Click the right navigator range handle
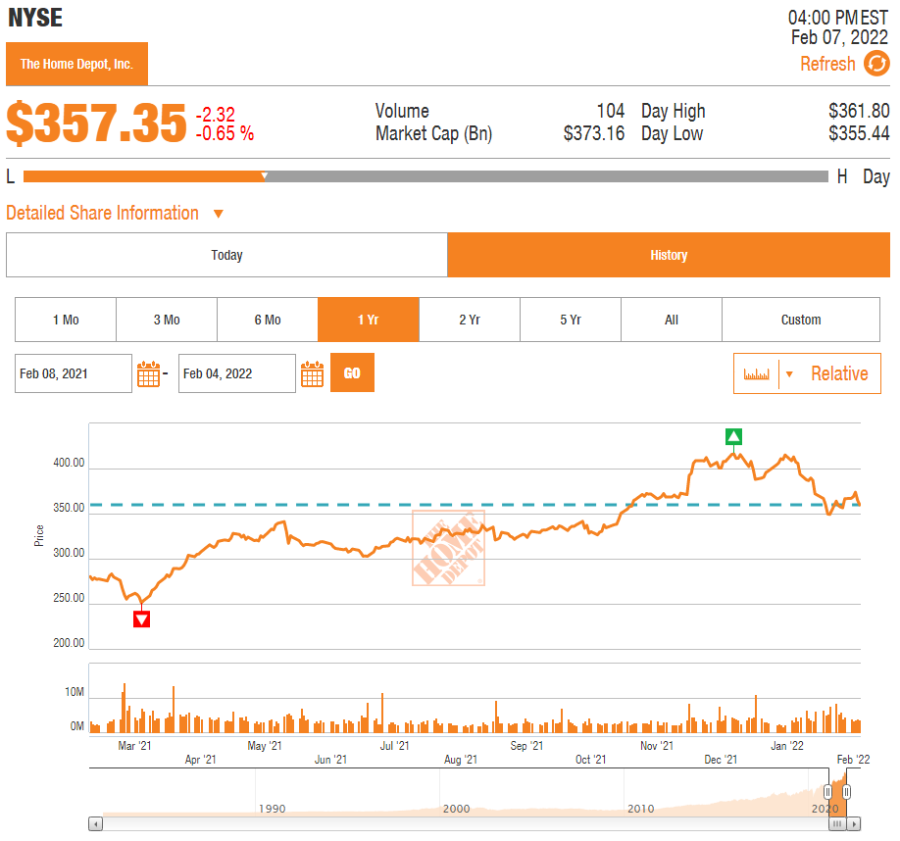The height and width of the screenshot is (841, 900). pos(847,792)
